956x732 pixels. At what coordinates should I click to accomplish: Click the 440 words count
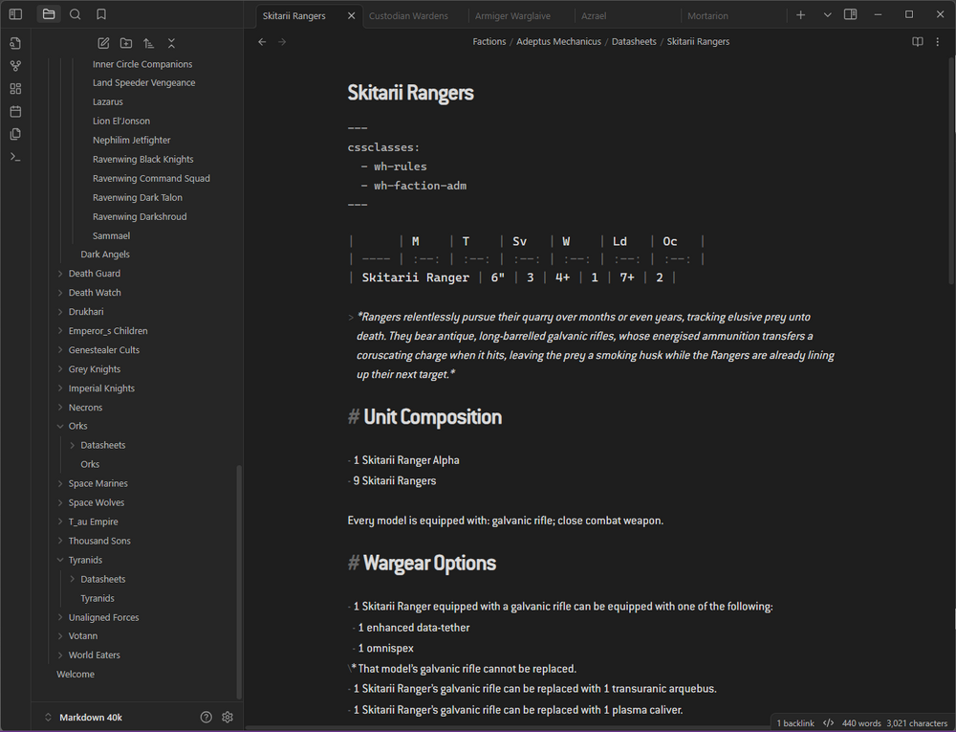click(x=861, y=722)
